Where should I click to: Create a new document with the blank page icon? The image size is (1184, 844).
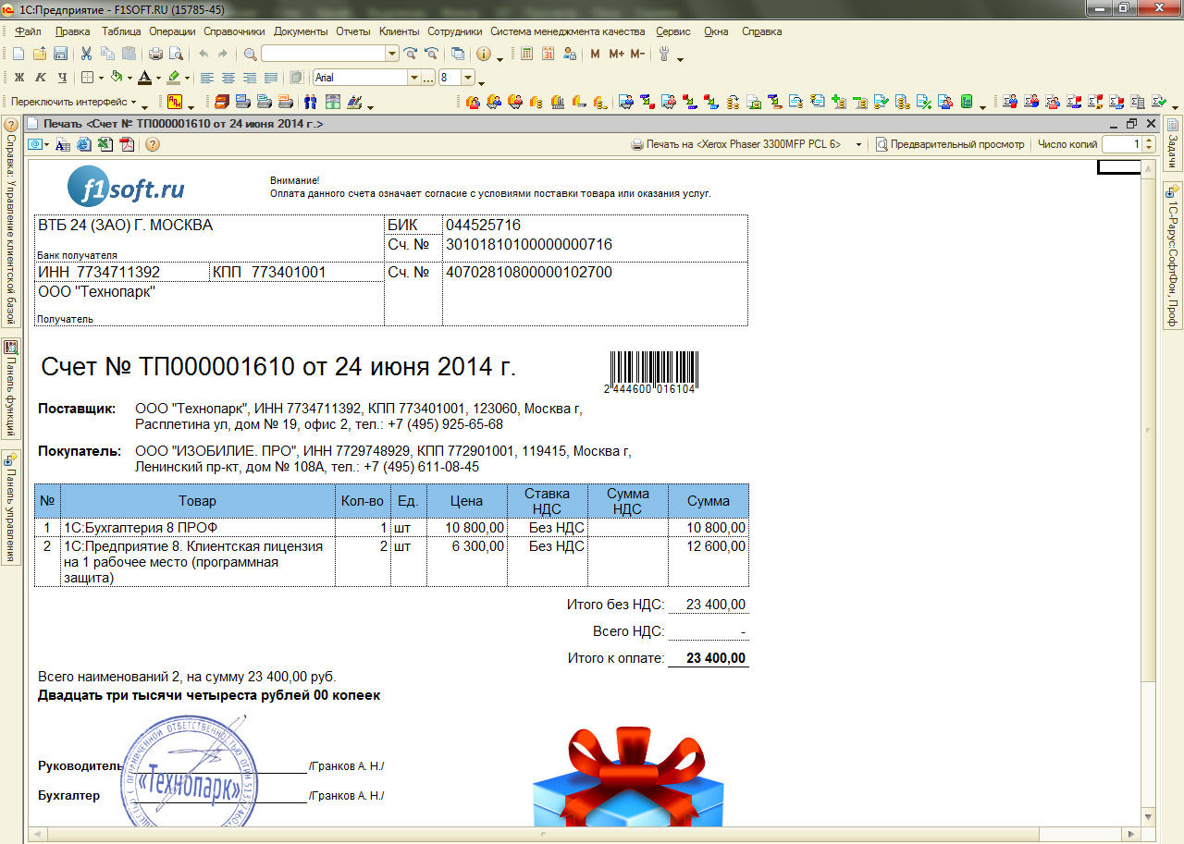(x=18, y=54)
